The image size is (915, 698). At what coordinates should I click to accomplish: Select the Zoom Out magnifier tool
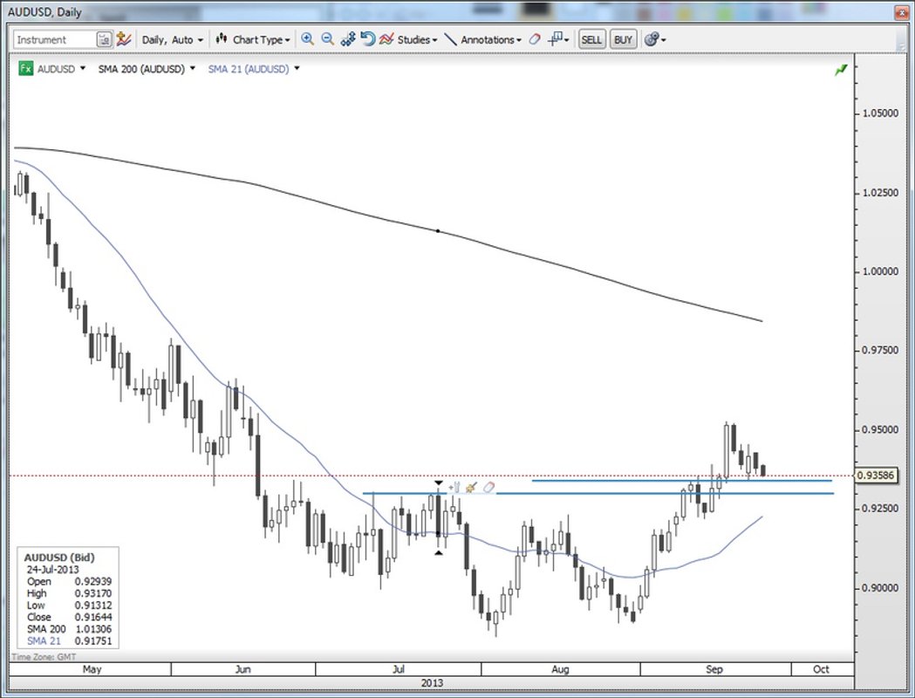(x=326, y=39)
